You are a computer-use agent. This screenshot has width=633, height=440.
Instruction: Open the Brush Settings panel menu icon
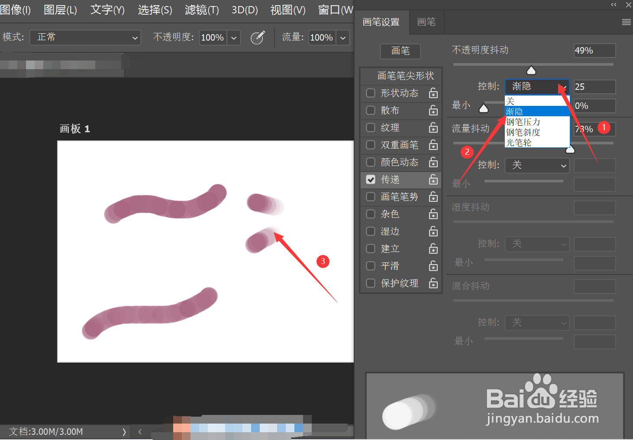tap(626, 22)
